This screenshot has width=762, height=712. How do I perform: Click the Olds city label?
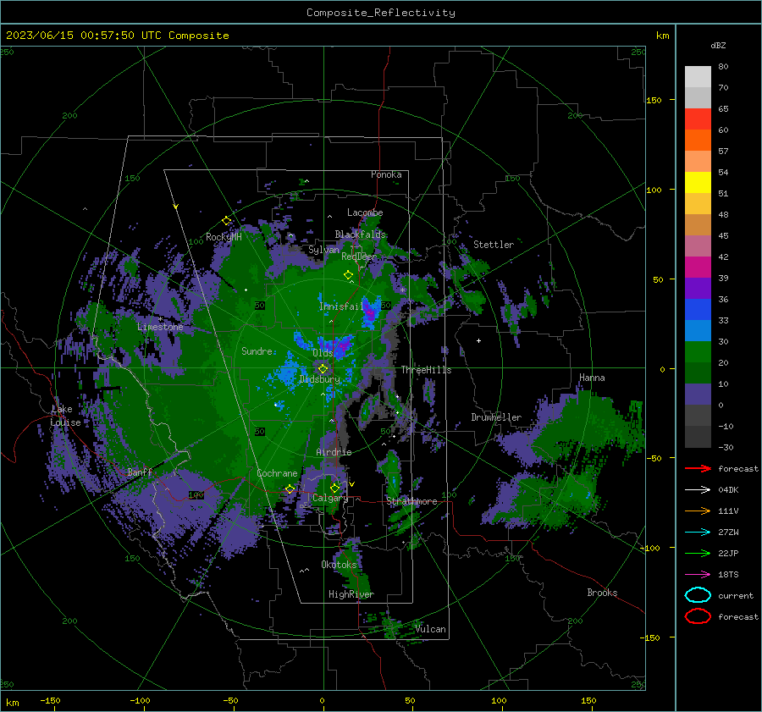point(323,353)
